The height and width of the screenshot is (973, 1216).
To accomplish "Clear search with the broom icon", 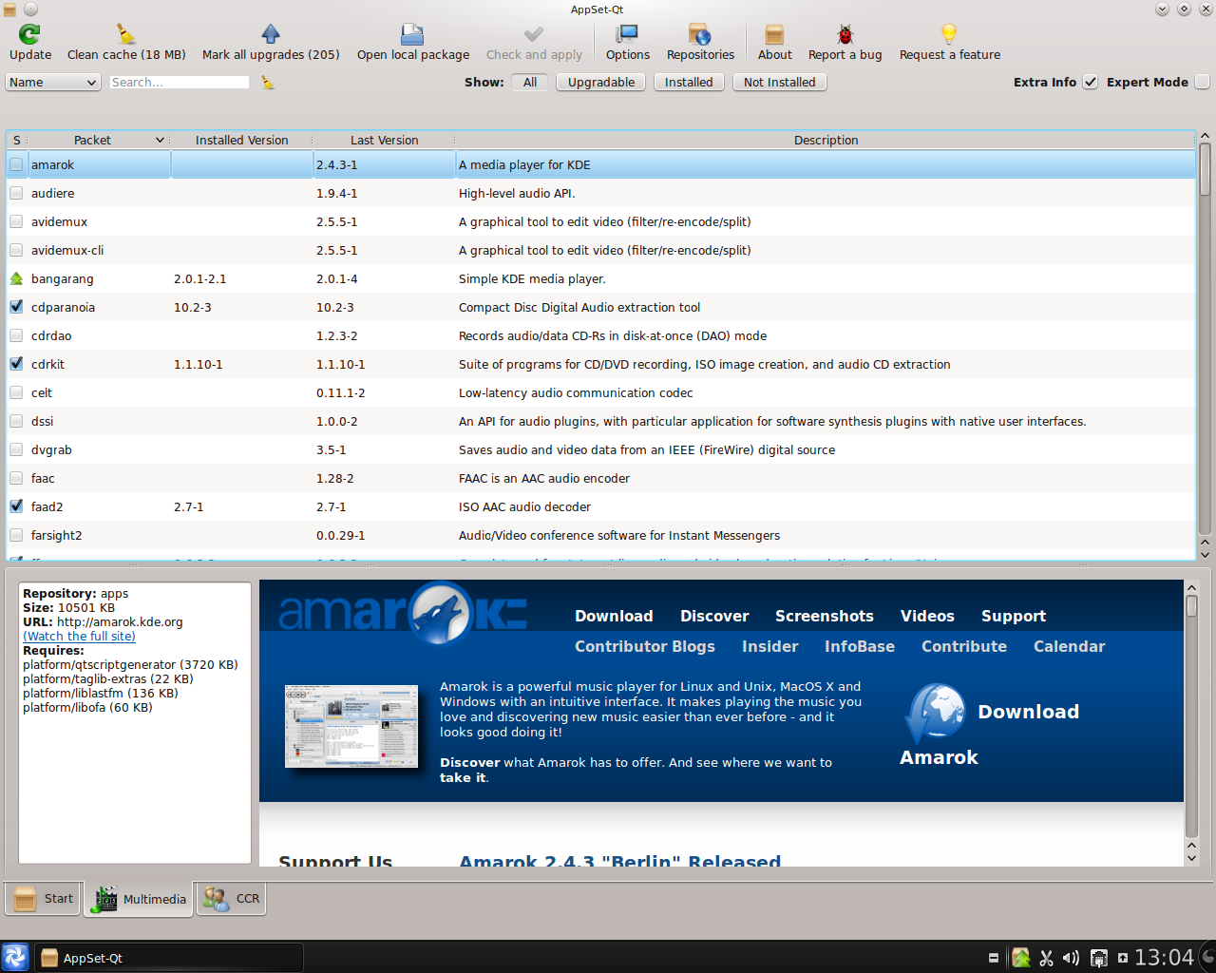I will click(x=268, y=83).
